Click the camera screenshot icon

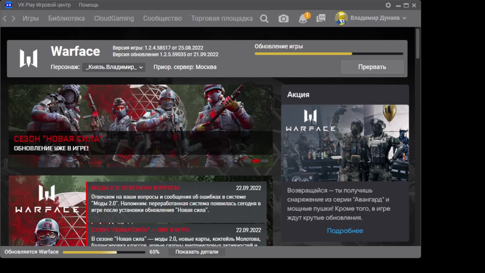(x=283, y=18)
